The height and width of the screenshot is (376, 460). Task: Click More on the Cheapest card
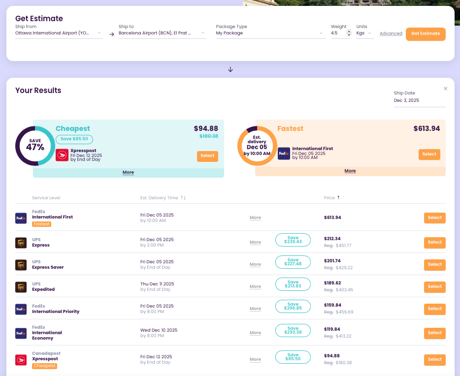(x=128, y=172)
